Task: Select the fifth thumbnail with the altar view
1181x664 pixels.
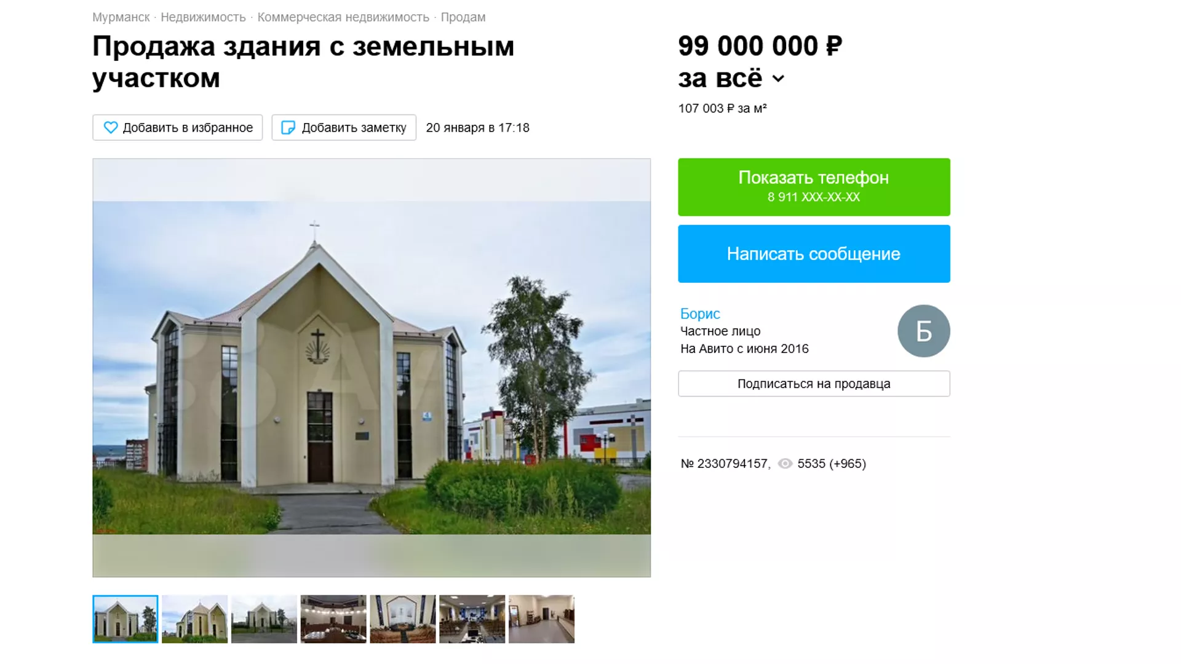Action: 403,619
